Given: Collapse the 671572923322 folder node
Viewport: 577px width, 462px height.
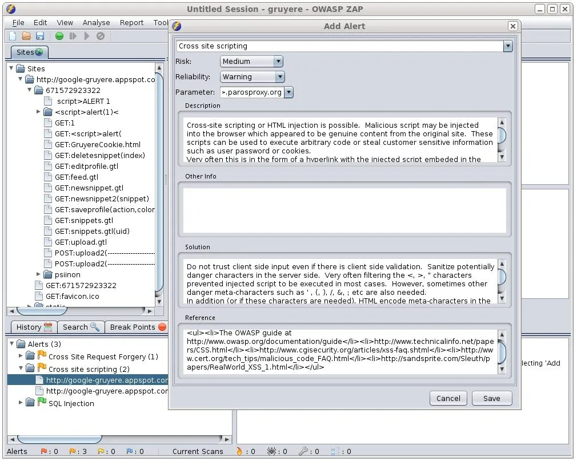Looking at the screenshot, I should (x=30, y=90).
